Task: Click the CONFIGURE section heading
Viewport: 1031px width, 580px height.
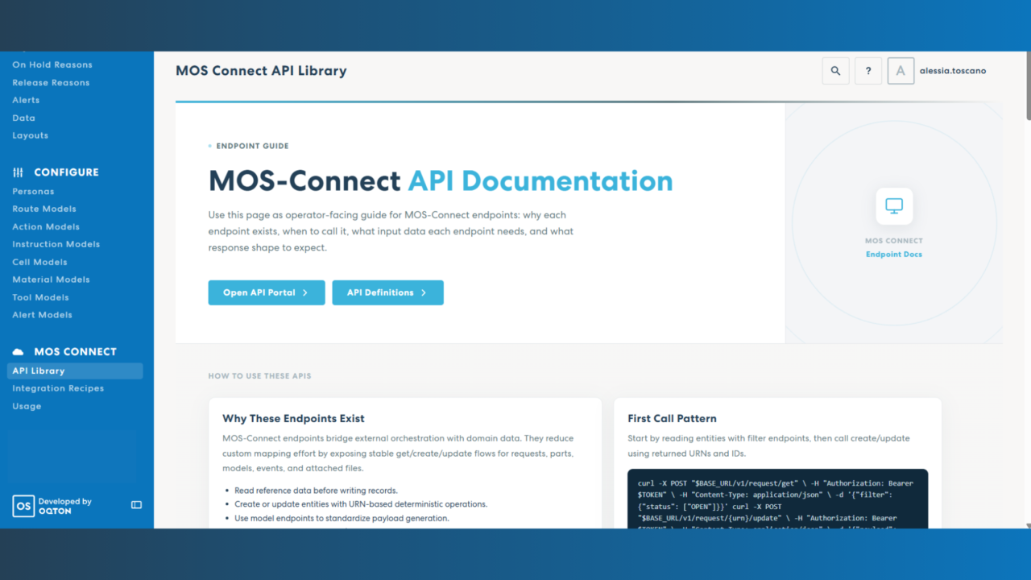Action: 66,172
